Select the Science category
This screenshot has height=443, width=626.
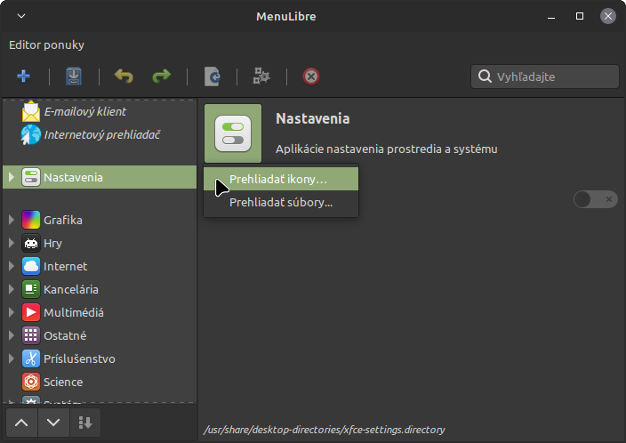[63, 382]
